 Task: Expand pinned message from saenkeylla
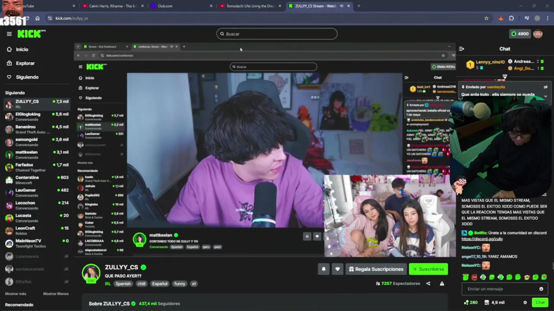pyautogui.click(x=546, y=96)
